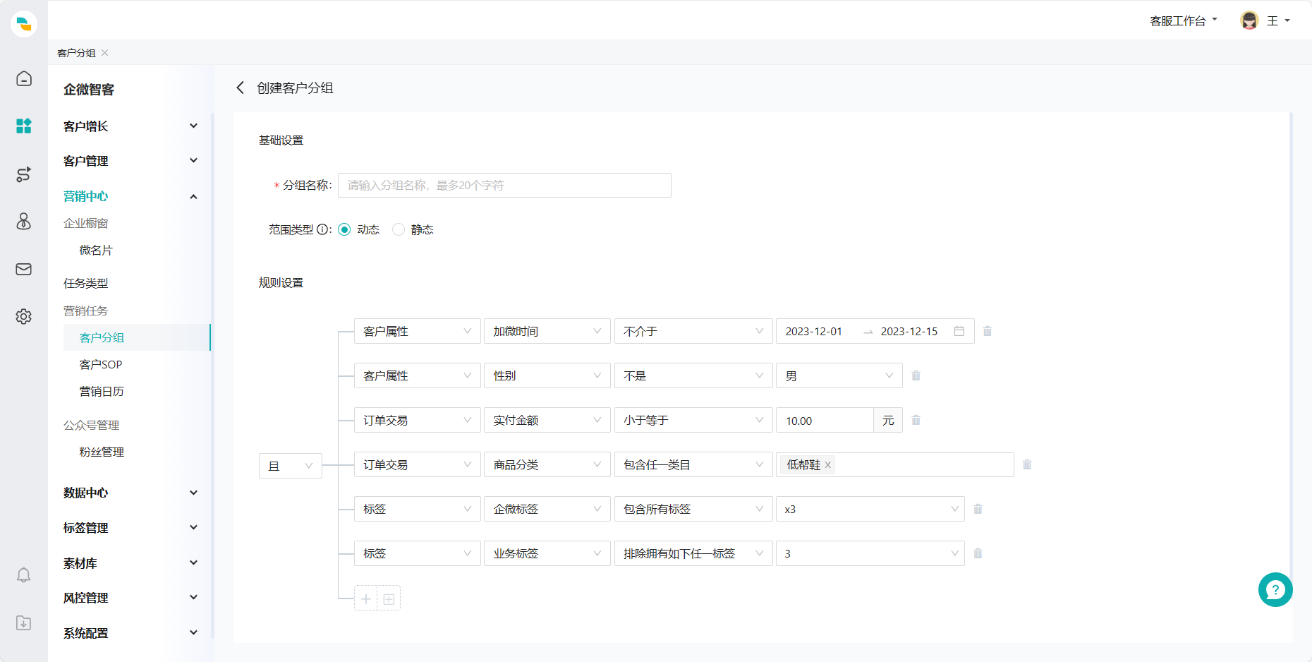Open the mail envelope icon in left rail

(24, 269)
